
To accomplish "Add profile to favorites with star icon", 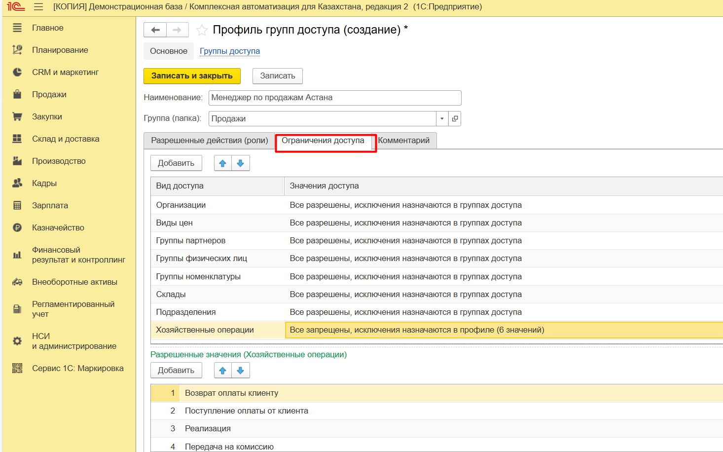I will click(202, 31).
